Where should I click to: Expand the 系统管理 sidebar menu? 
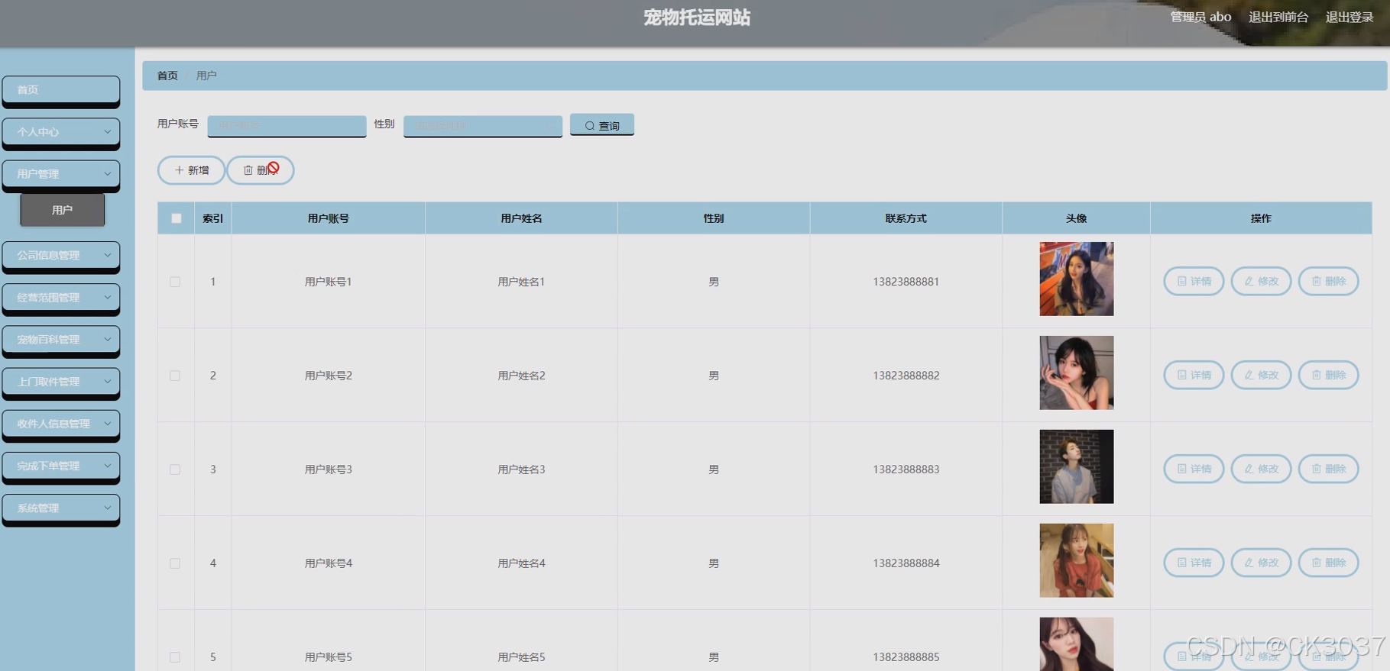click(x=61, y=508)
